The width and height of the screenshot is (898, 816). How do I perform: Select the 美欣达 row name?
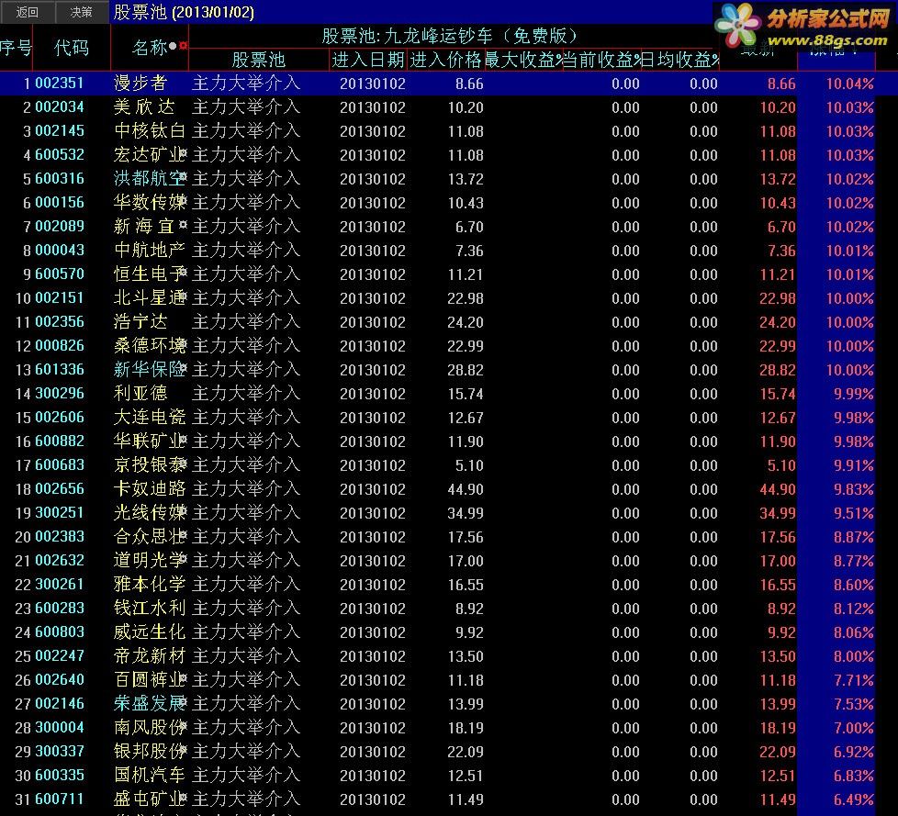click(x=144, y=107)
